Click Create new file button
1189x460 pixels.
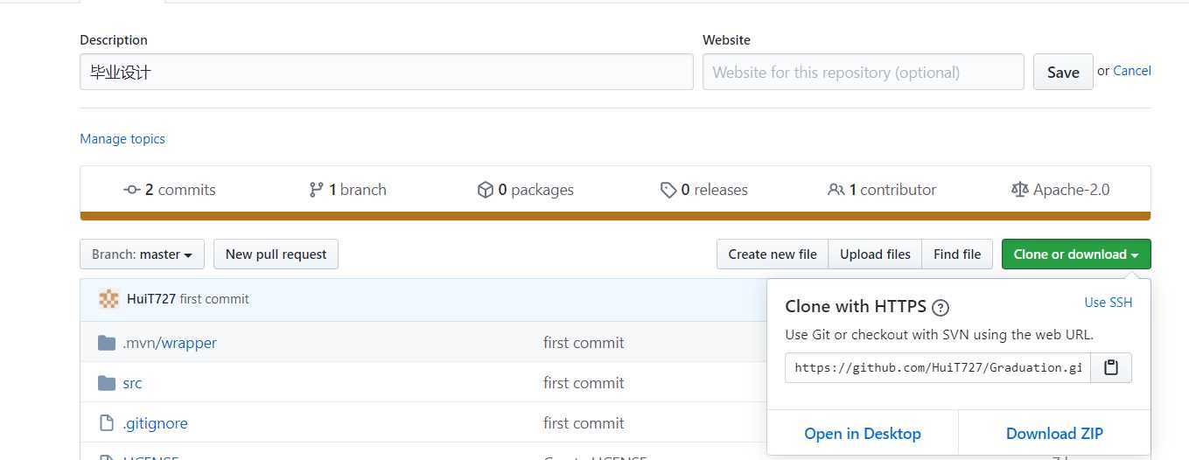coord(773,254)
